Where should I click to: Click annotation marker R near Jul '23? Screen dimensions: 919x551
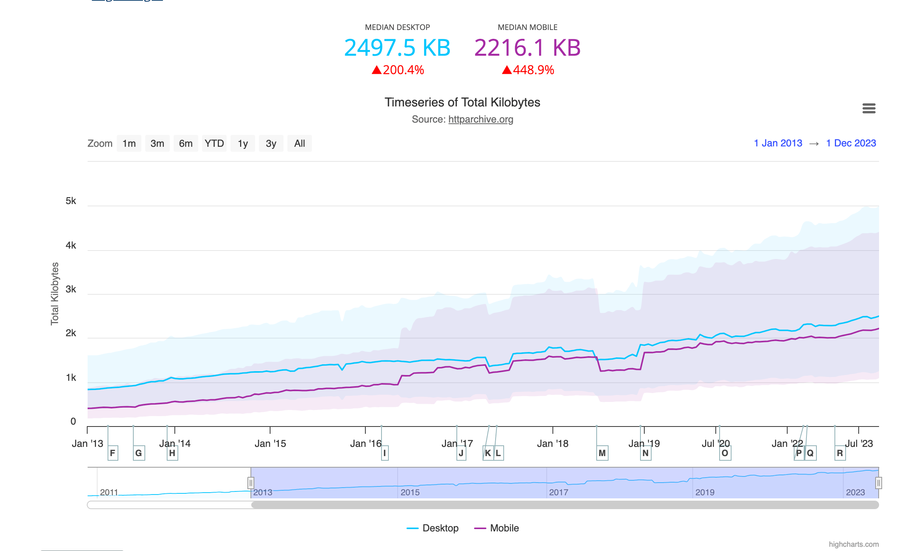(840, 453)
